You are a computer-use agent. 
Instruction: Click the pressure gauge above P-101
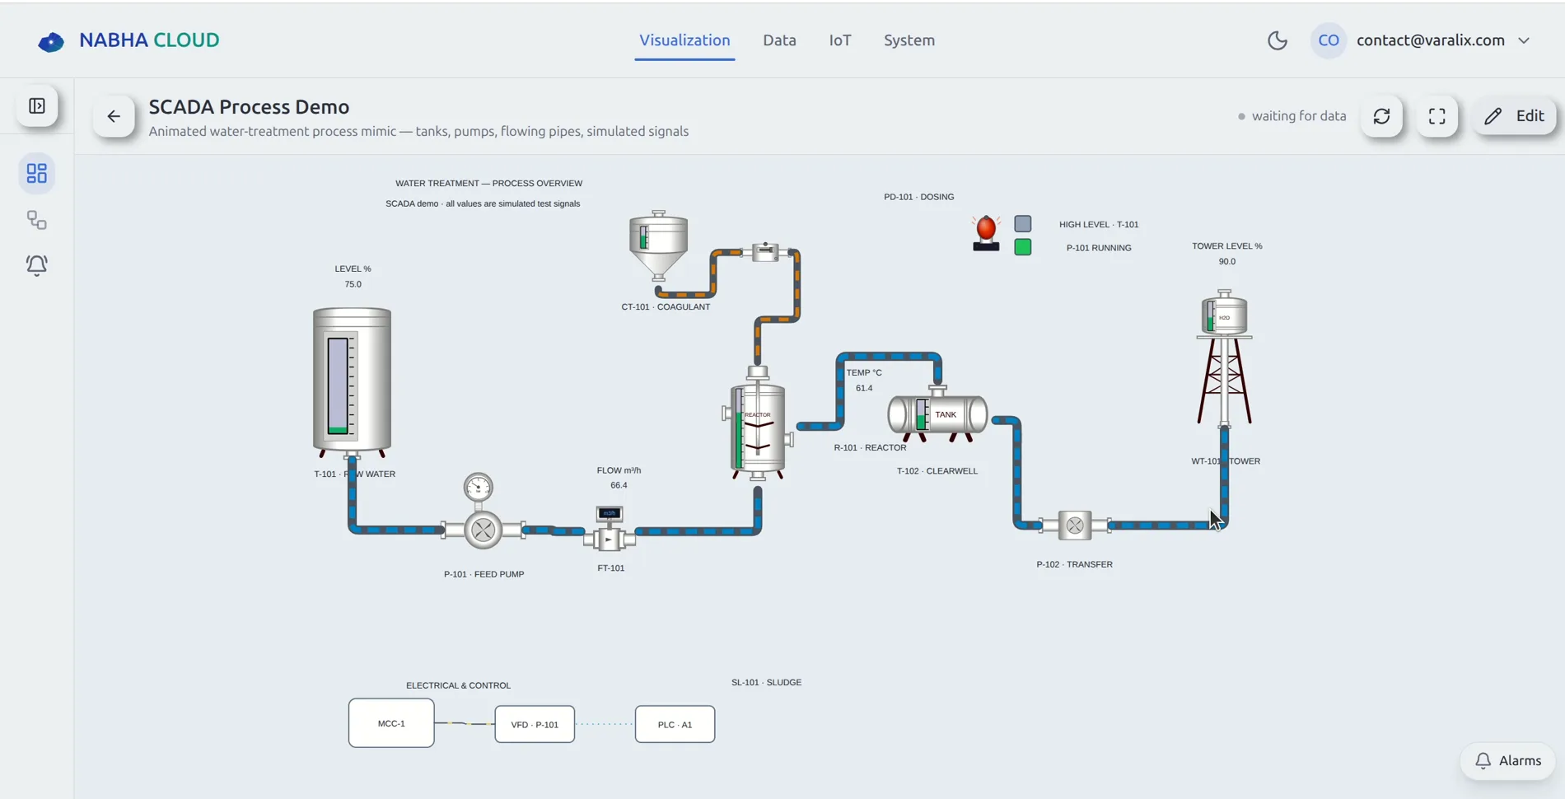click(x=478, y=488)
